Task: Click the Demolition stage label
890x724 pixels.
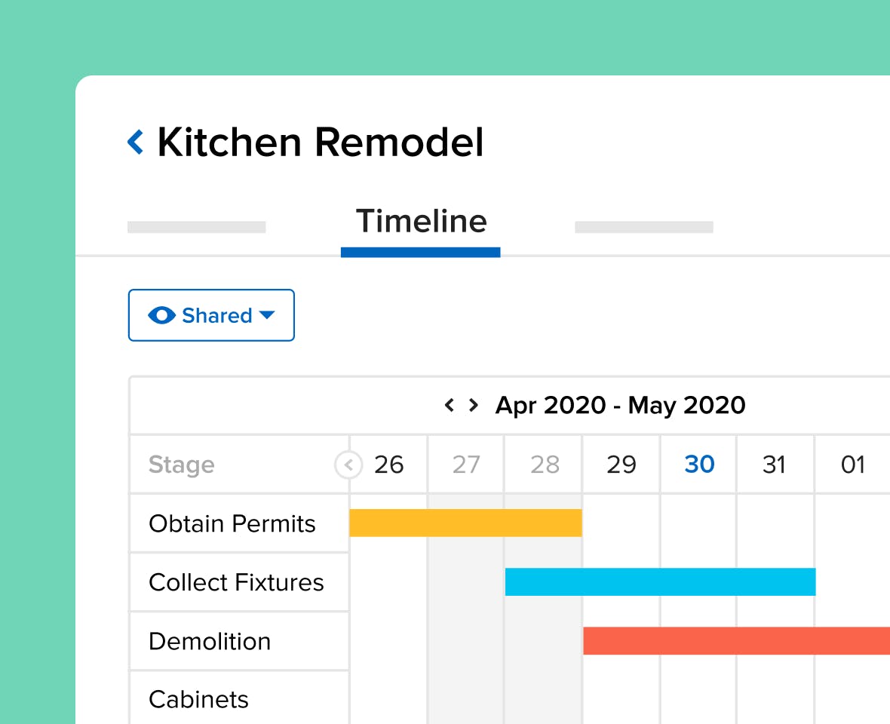Action: [x=210, y=641]
